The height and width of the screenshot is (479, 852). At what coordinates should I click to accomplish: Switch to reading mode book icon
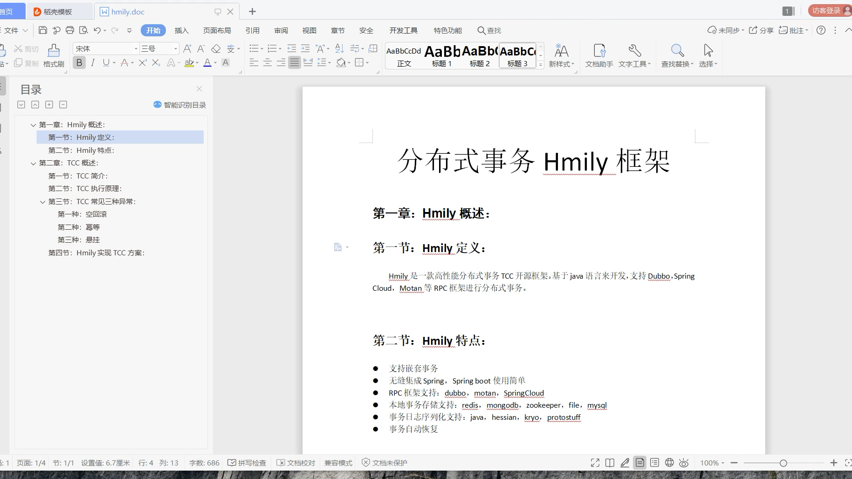click(x=610, y=463)
